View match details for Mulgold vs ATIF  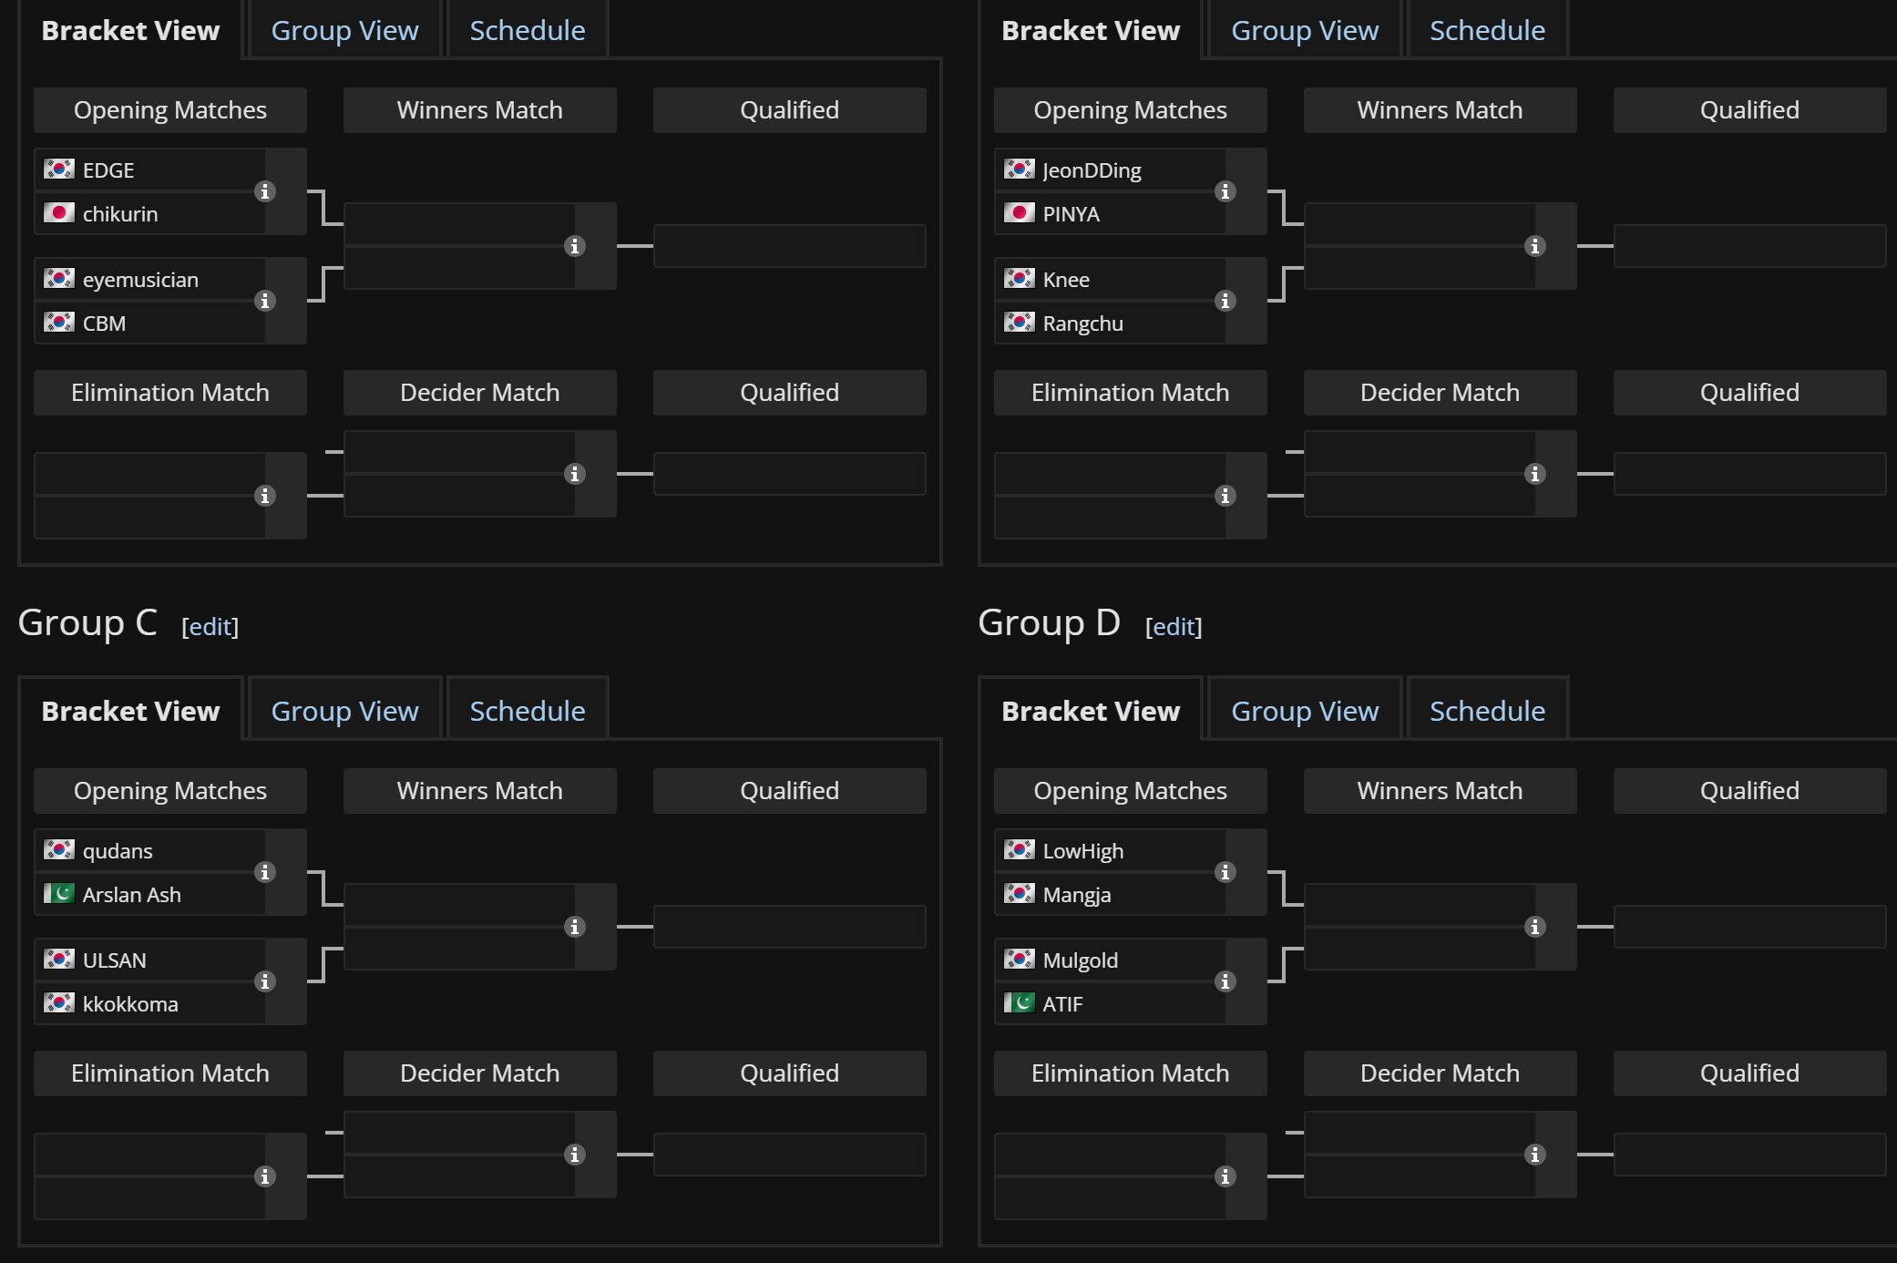pyautogui.click(x=1225, y=981)
